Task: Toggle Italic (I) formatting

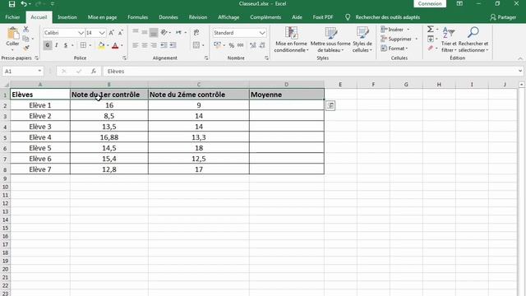Action: click(x=57, y=45)
